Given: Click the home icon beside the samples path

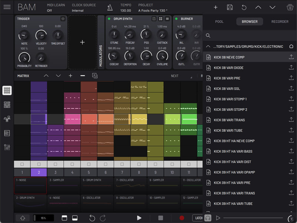Looking at the screenshot, I should 290,46.
